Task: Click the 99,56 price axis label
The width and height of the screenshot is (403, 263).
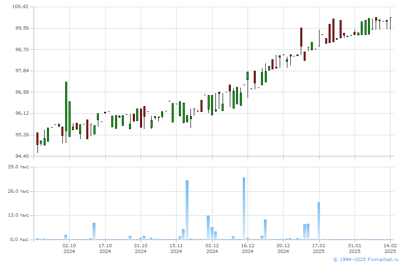Action: [x=22, y=28]
